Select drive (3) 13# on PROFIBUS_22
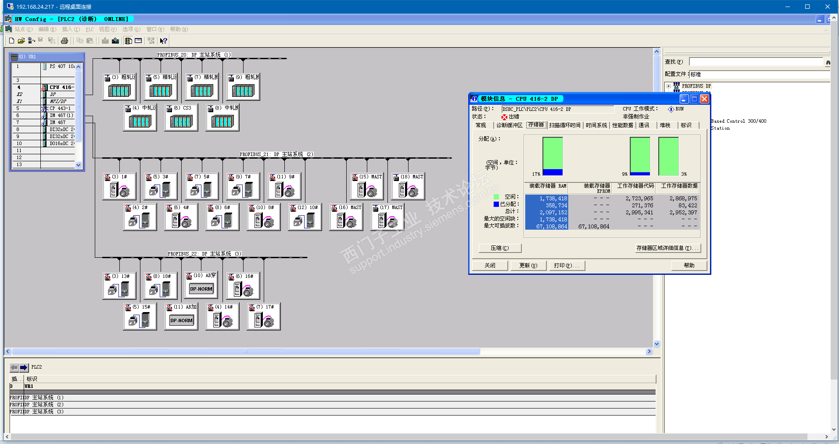 119,285
